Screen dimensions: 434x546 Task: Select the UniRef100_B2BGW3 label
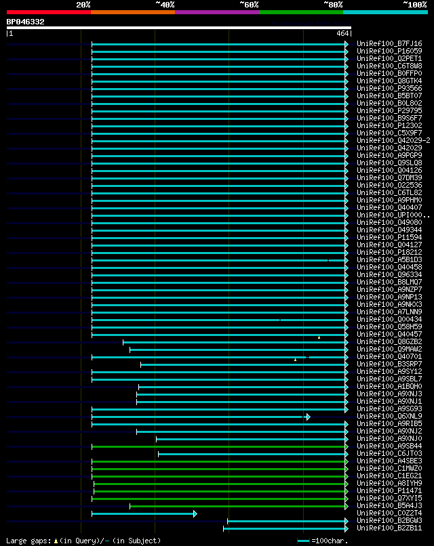pos(389,520)
